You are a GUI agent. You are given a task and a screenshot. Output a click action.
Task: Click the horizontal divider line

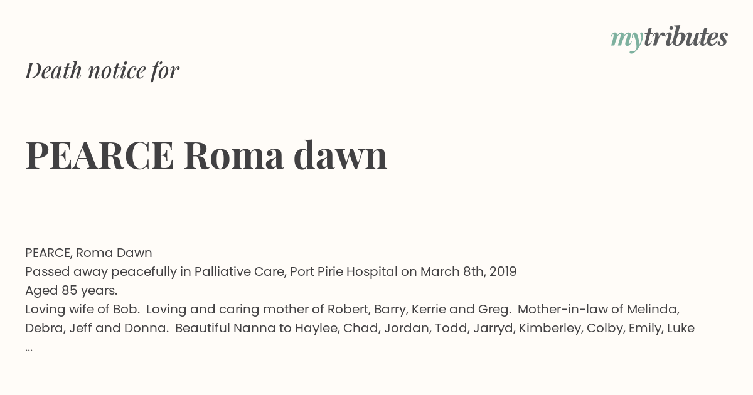click(376, 223)
